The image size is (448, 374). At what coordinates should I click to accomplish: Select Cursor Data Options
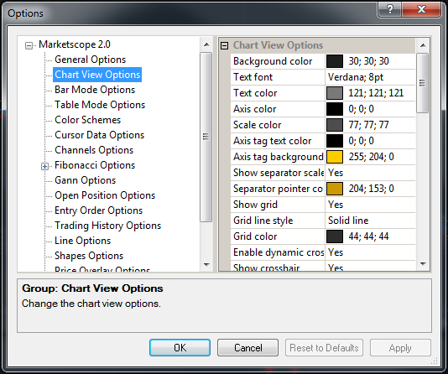(x=99, y=135)
